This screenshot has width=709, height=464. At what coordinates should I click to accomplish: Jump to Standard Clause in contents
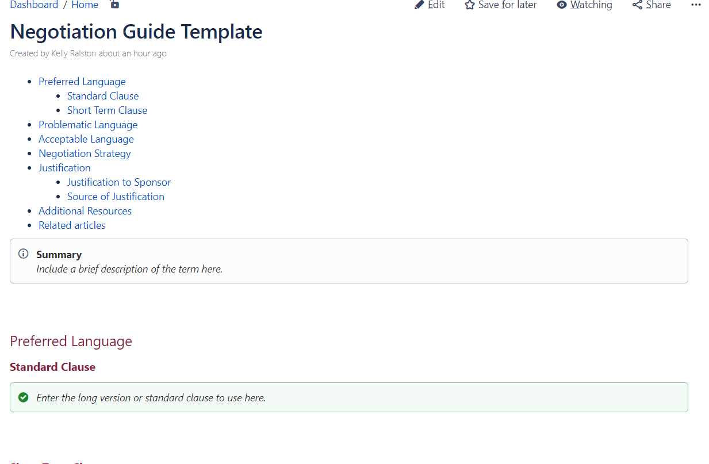tap(103, 96)
